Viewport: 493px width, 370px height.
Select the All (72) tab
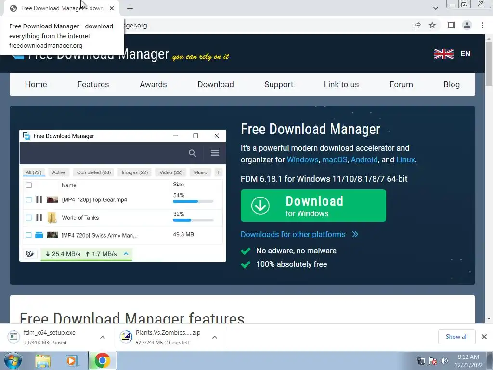coord(34,172)
